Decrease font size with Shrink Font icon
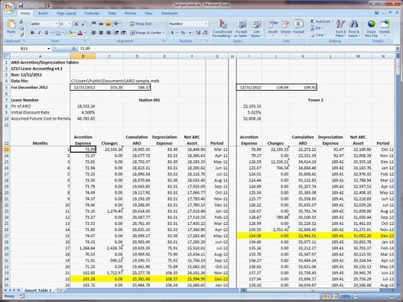The image size is (403, 302). click(x=83, y=24)
